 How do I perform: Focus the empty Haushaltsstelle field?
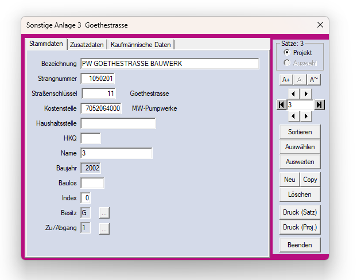point(118,123)
